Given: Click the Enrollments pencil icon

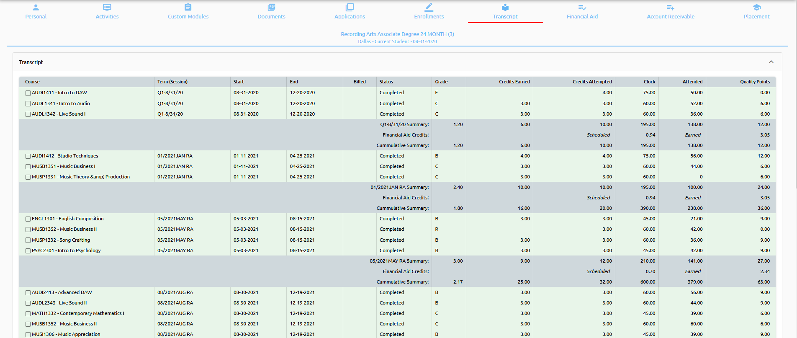Looking at the screenshot, I should point(429,8).
